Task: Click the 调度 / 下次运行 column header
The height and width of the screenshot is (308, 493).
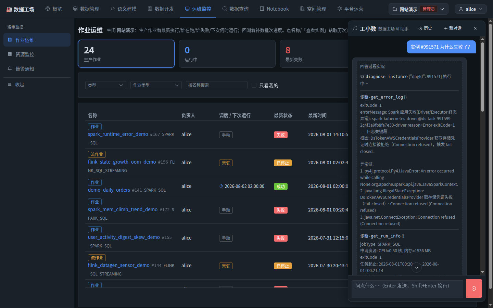Action: [235, 115]
